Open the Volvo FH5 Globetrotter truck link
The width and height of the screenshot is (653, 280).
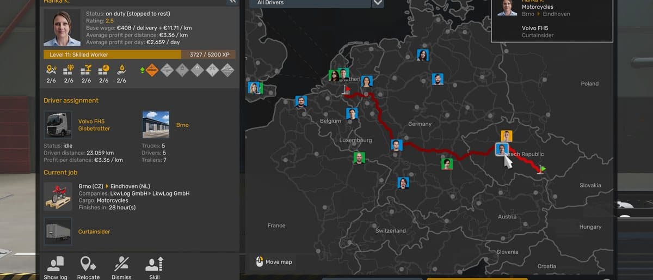(94, 125)
